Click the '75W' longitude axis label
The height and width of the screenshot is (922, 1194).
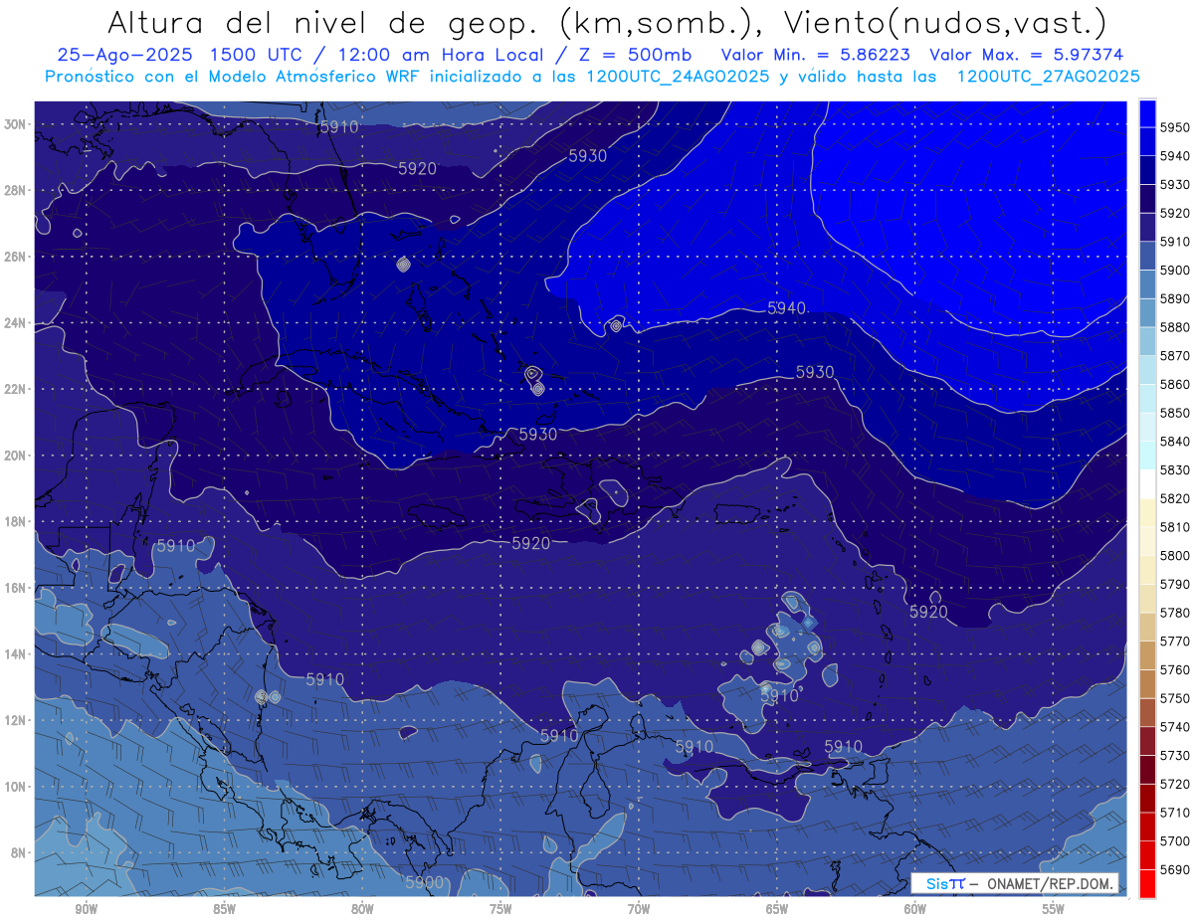tap(500, 909)
